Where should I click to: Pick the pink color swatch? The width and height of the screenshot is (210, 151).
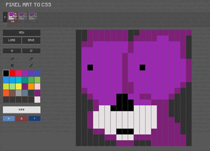click(18, 73)
